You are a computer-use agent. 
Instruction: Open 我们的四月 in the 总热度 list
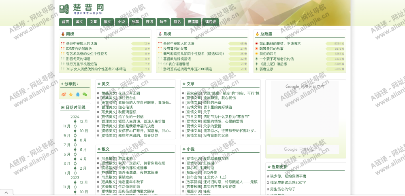pos(268,54)
